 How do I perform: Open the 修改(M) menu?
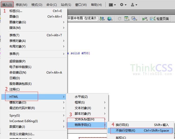coord(21,5)
